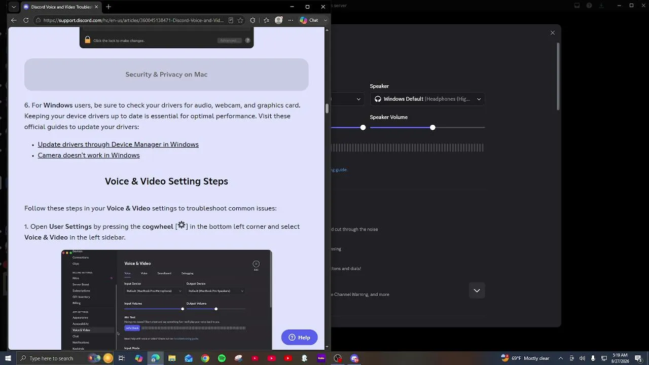
Task: Open the clock showing 5:19 AM
Action: tap(620, 358)
